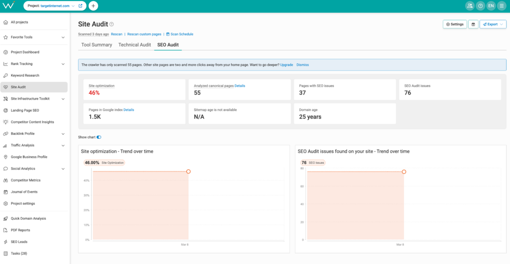Click the Pages with SEO issues value 37
The image size is (510, 264).
pos(302,93)
